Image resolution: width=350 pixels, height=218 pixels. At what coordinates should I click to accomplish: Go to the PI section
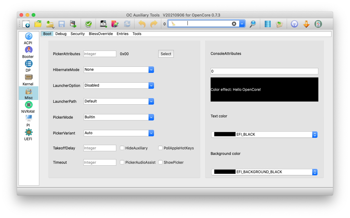click(29, 121)
